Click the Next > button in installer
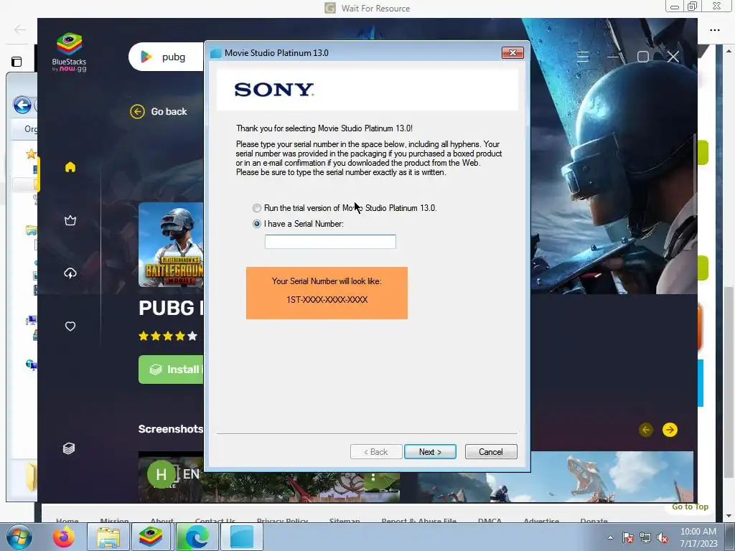Screen dimensions: 735x551 tap(430, 452)
